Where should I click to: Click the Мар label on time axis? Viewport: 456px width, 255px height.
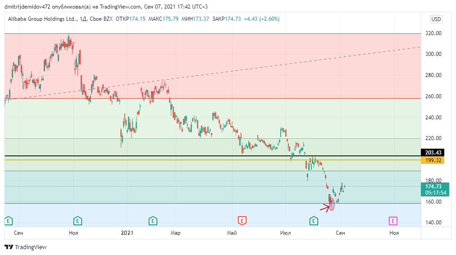[x=176, y=233]
